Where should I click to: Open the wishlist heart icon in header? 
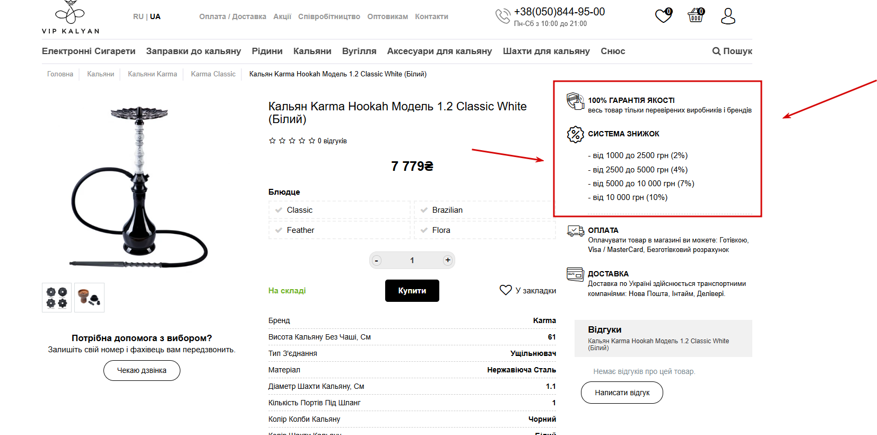(x=663, y=15)
